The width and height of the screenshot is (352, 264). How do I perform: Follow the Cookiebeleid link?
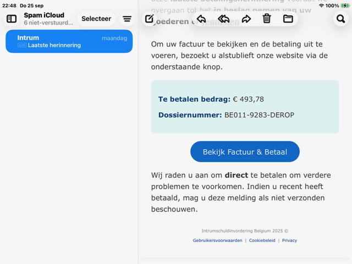pyautogui.click(x=262, y=240)
